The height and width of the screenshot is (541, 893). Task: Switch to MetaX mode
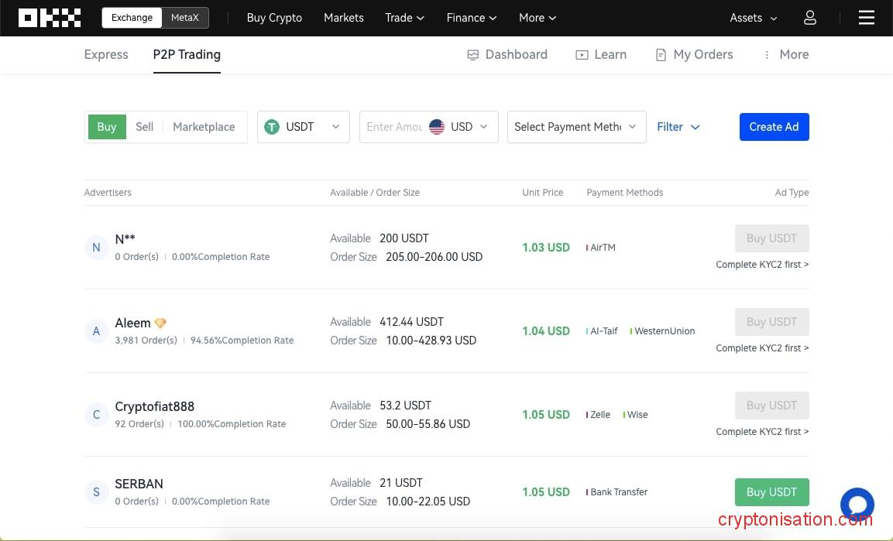point(184,18)
